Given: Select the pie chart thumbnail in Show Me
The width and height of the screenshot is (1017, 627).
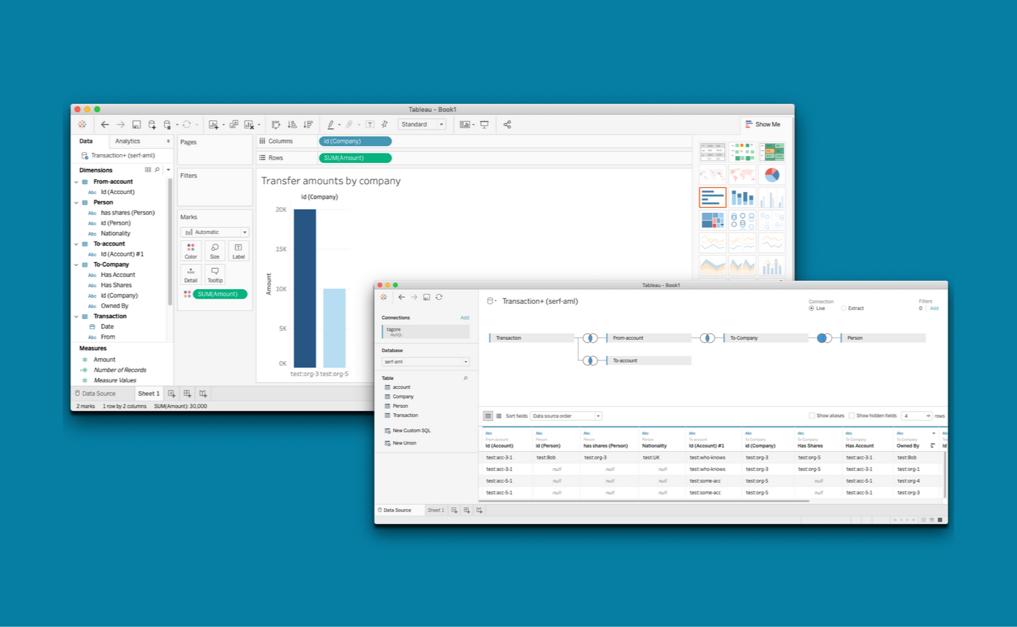Looking at the screenshot, I should pos(772,175).
